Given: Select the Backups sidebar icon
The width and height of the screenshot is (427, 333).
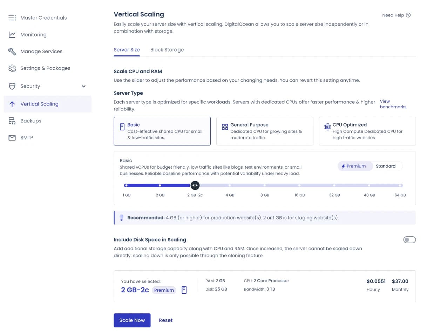Looking at the screenshot, I should point(12,121).
